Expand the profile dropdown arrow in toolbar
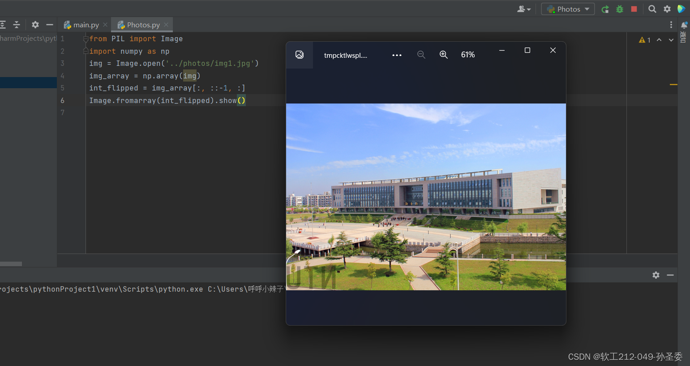690x366 pixels. tap(529, 9)
